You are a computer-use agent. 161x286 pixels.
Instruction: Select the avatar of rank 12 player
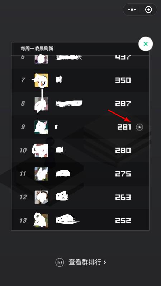(41, 197)
